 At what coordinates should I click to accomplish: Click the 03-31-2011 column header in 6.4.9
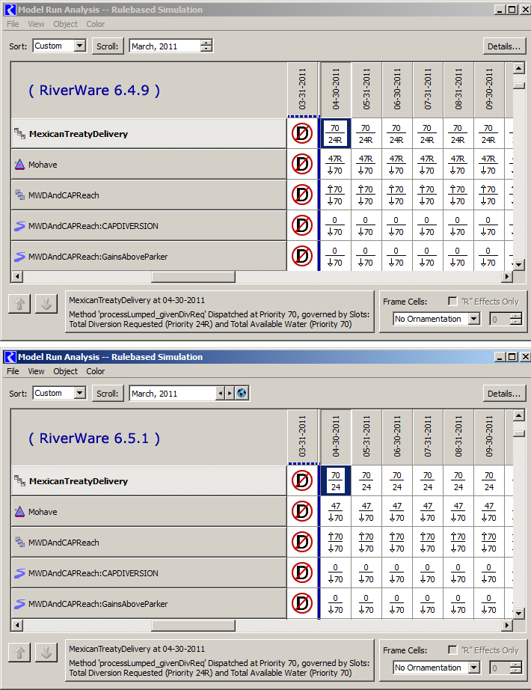(x=302, y=89)
